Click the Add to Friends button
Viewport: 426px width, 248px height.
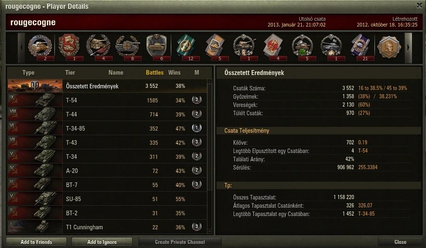37,242
